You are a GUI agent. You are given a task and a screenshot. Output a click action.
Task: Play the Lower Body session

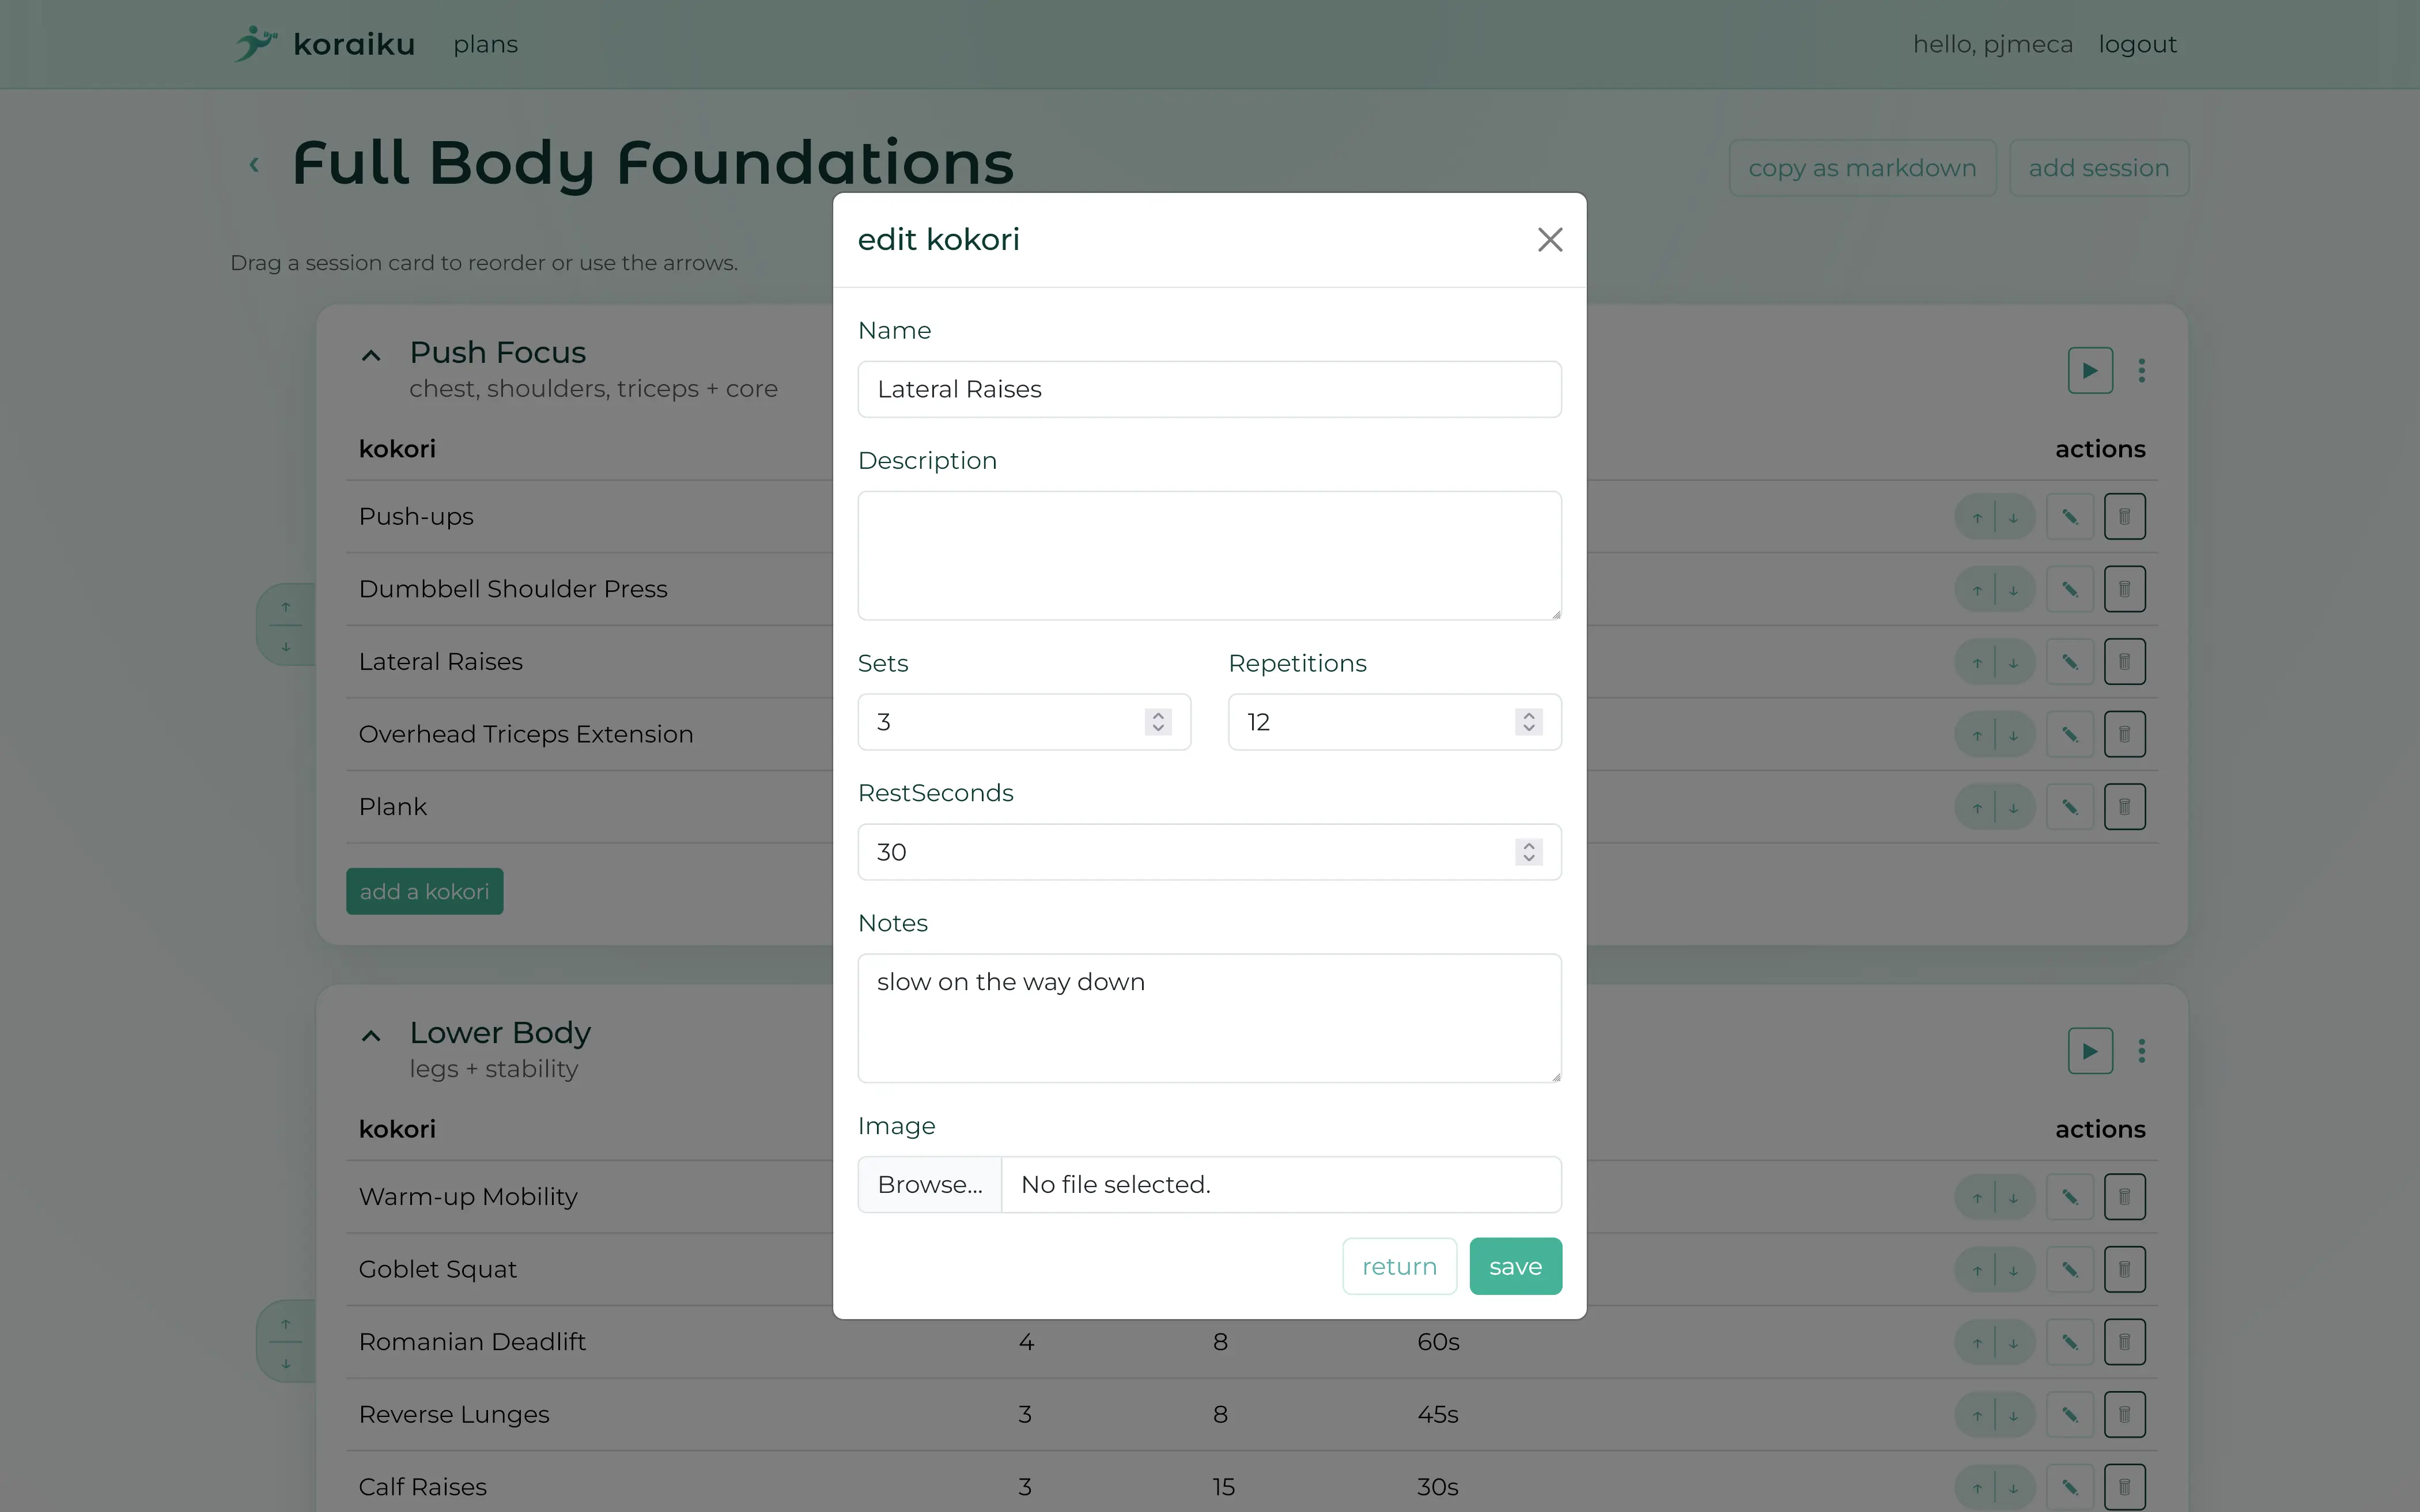2089,1051
